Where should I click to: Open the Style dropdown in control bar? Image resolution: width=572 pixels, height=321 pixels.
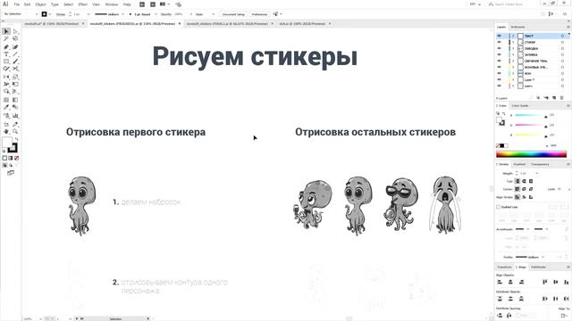coord(214,14)
